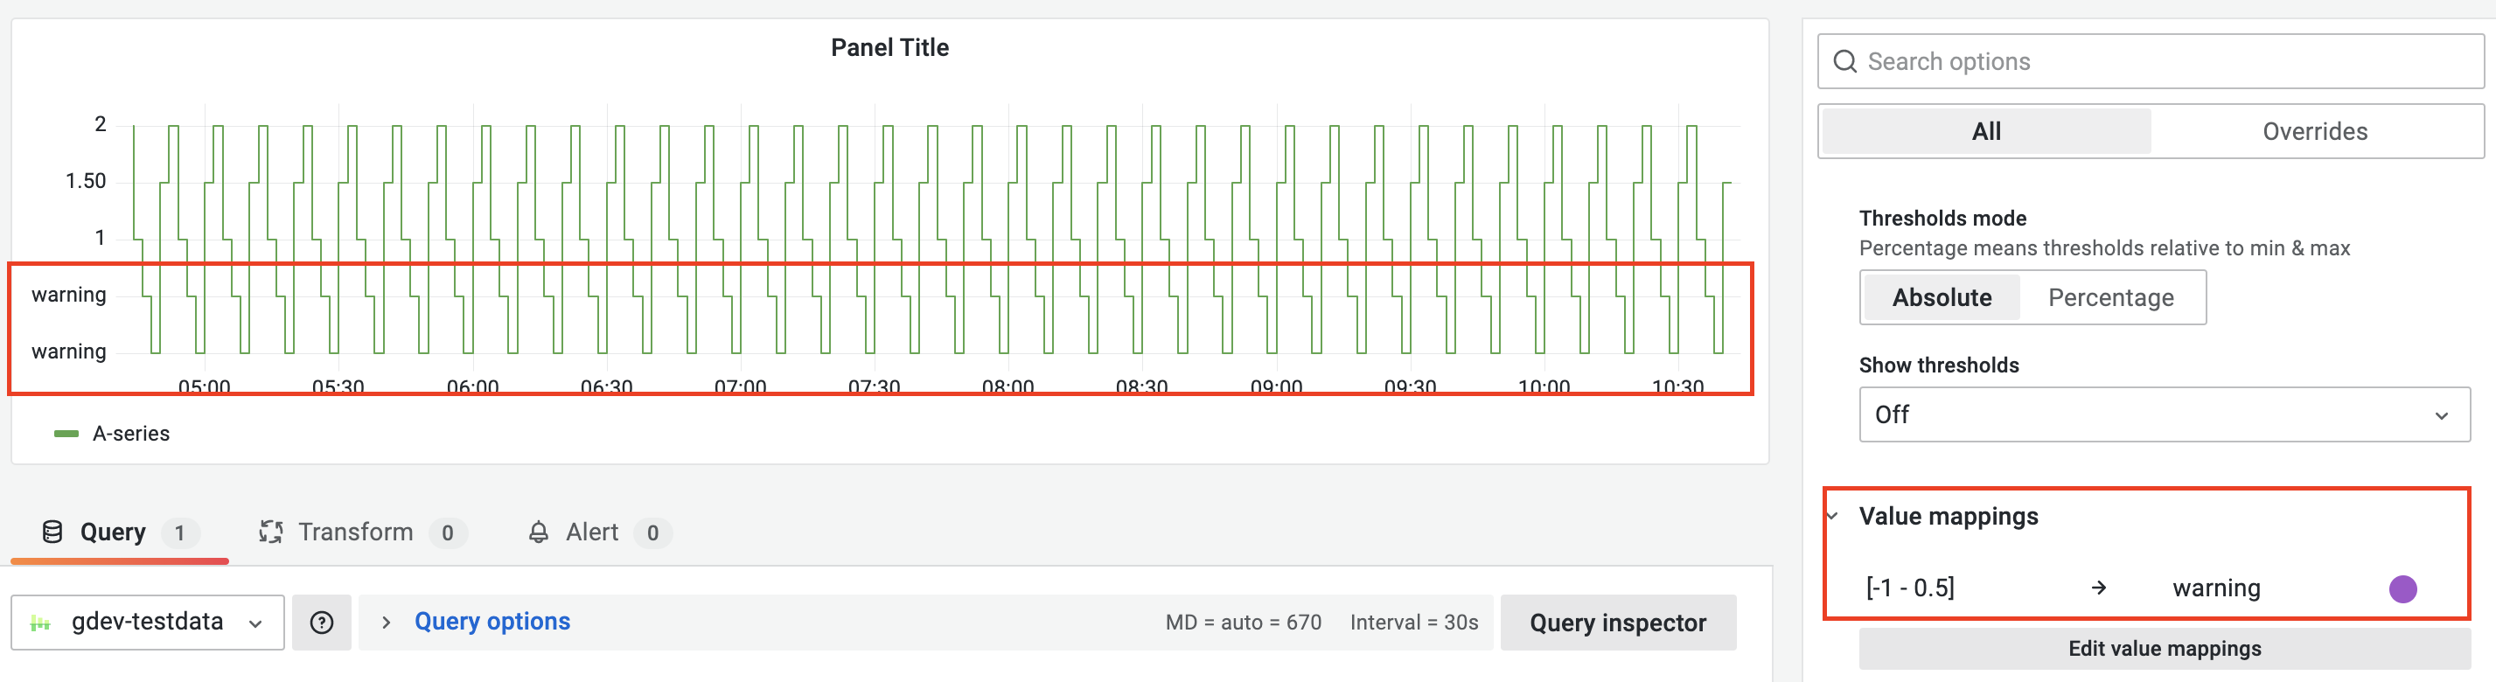The image size is (2496, 682).
Task: Click the purple warning color swatch
Action: pos(2403,587)
